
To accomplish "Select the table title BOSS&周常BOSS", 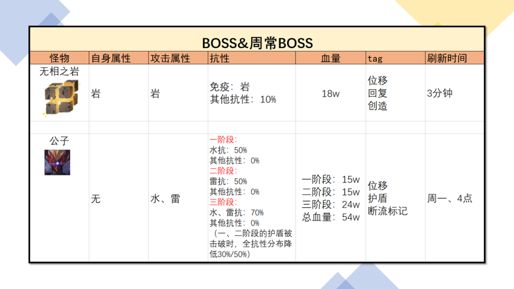I will point(257,43).
